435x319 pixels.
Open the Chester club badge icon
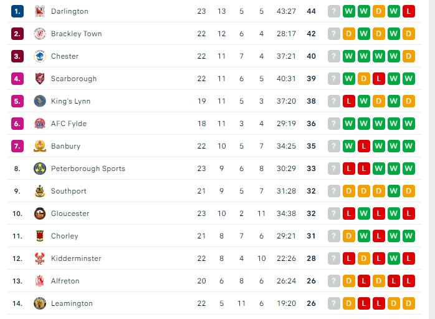(40, 56)
